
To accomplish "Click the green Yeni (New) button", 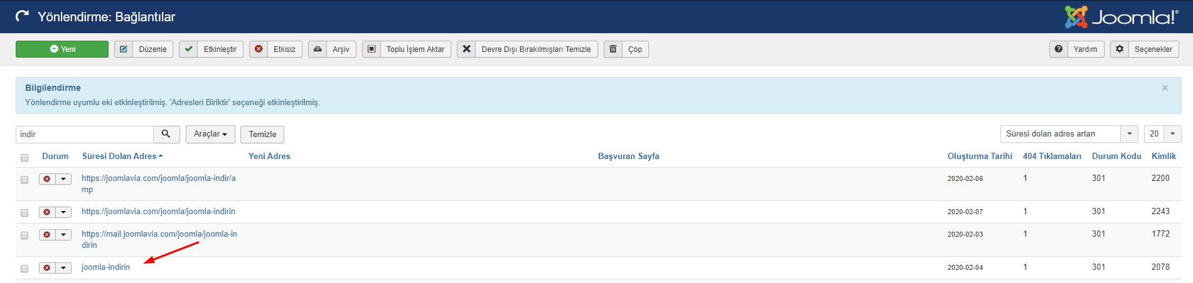I will [62, 49].
